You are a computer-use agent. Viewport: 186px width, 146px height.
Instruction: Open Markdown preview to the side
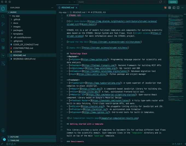[174, 8]
